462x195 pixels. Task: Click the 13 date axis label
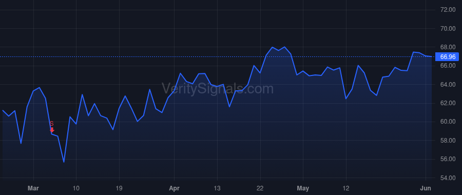pyautogui.click(x=217, y=188)
